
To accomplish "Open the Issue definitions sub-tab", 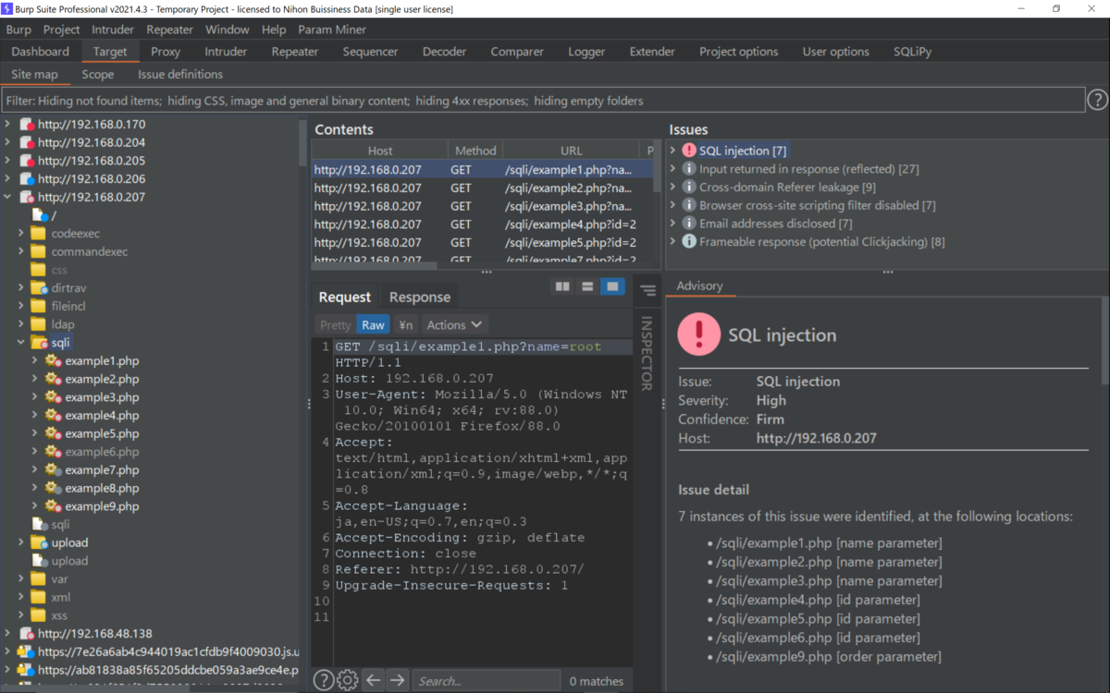I will (180, 75).
